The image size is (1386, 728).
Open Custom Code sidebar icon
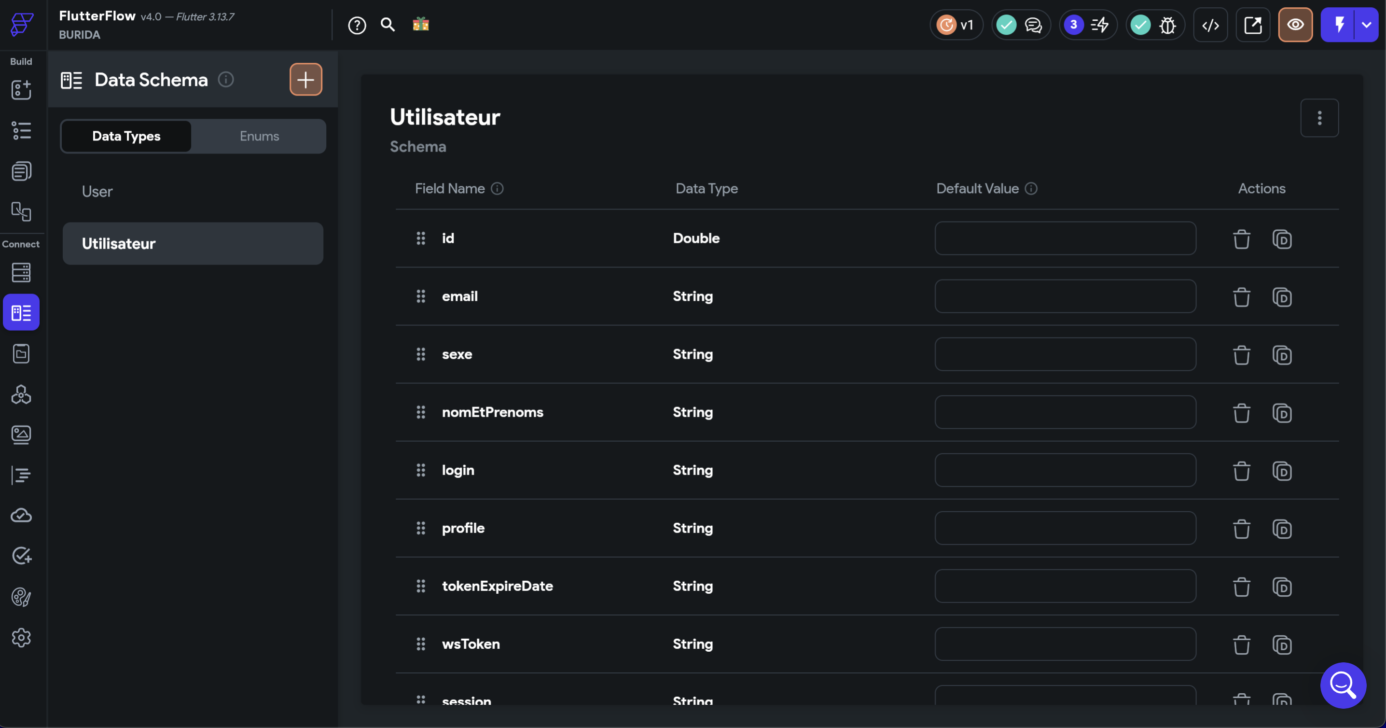pos(21,475)
